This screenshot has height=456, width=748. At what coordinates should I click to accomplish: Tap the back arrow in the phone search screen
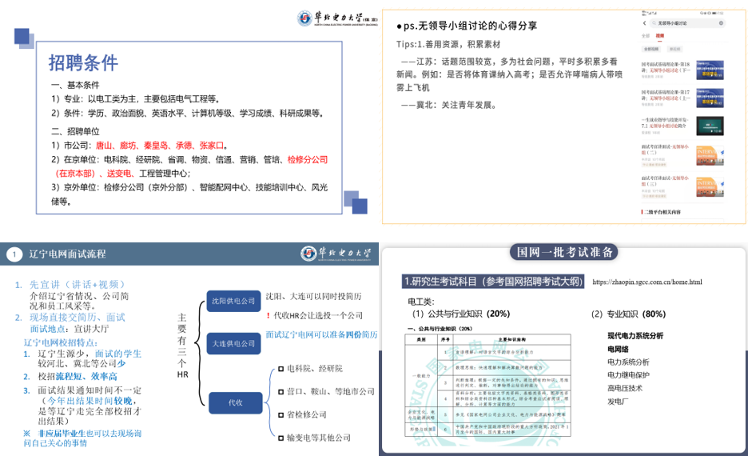coord(644,23)
